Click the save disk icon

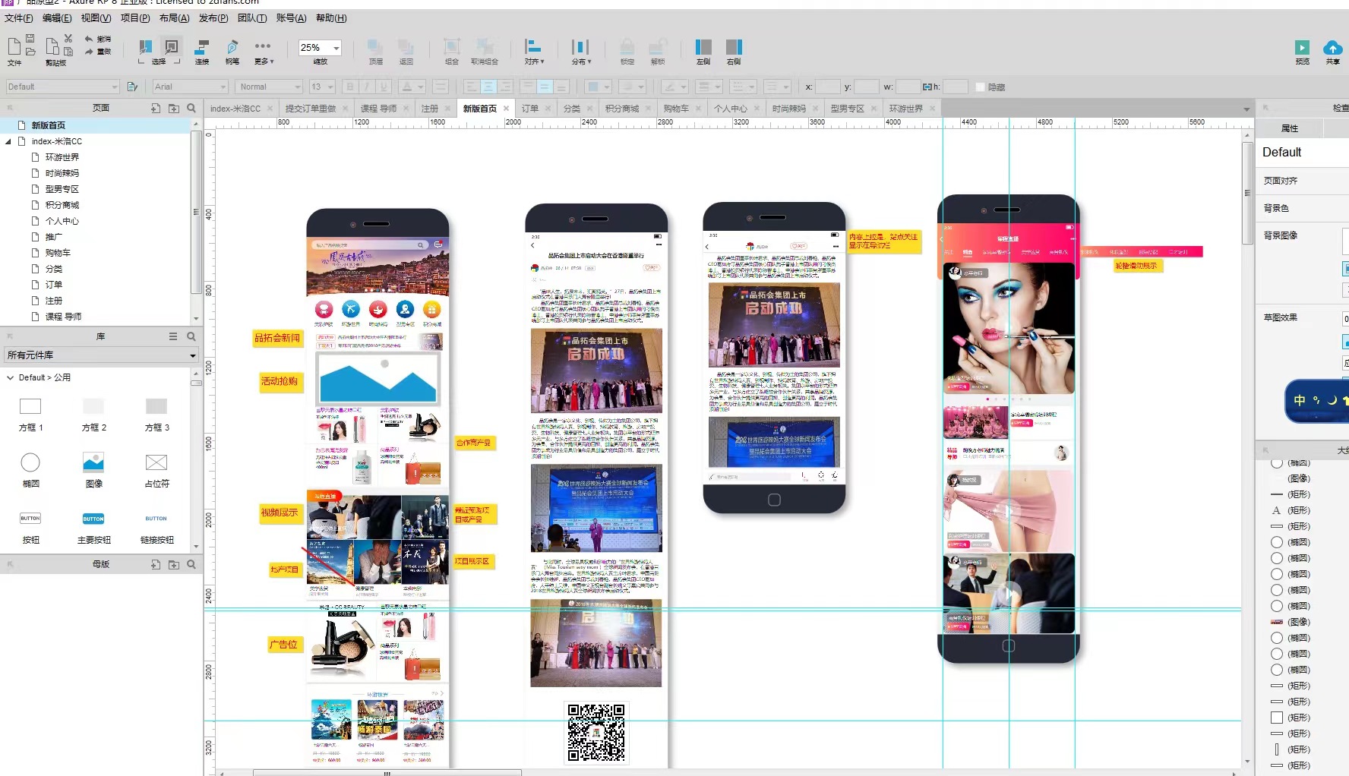click(30, 39)
